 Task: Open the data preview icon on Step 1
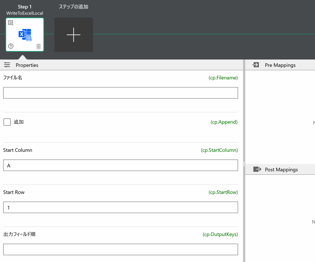(10, 23)
